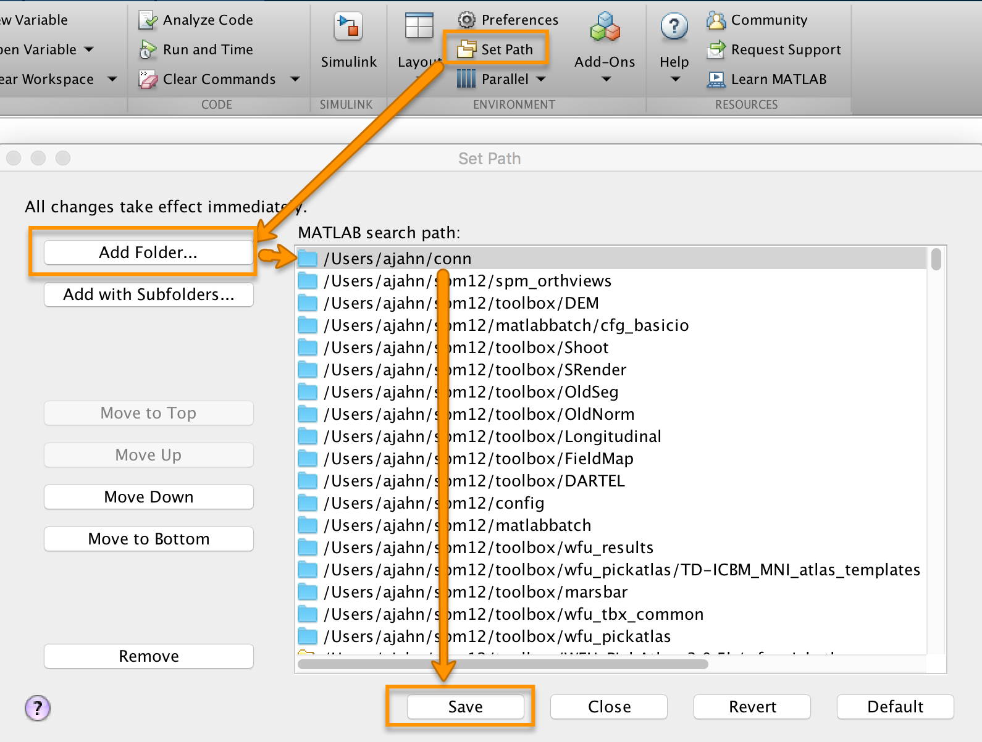Click folder icon beside spm12/spm_orthviews path
Image resolution: width=982 pixels, height=742 pixels.
coord(307,281)
